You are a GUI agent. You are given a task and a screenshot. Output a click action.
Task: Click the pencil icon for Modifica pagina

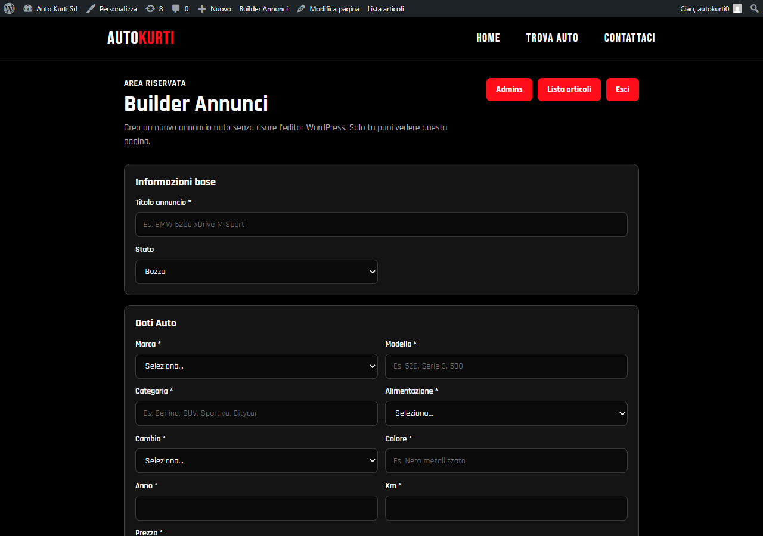301,8
